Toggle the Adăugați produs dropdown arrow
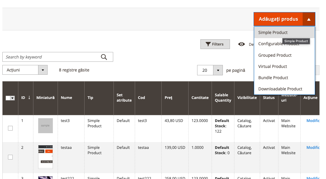Screen dimensions: 326x179 (x=309, y=19)
